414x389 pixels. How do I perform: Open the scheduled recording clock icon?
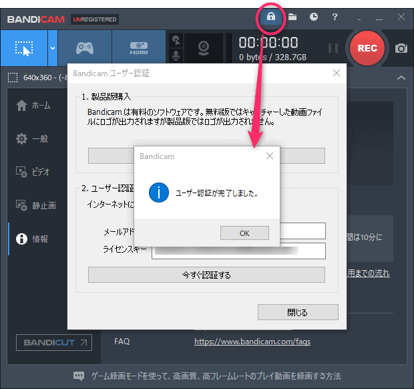314,17
